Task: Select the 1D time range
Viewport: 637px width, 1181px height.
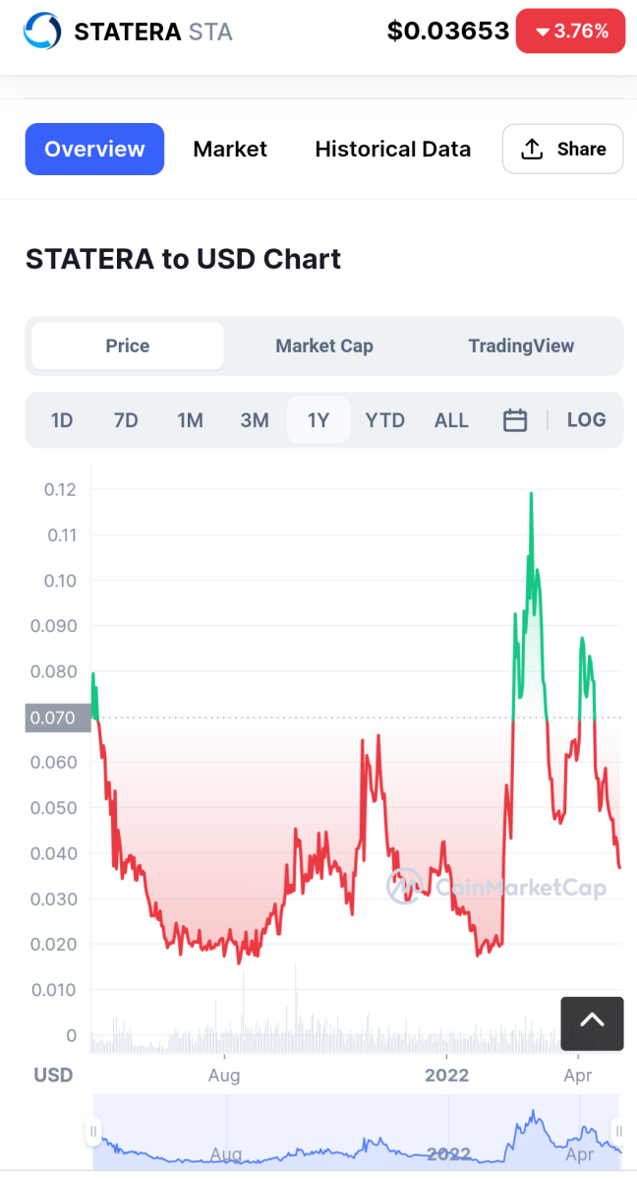Action: (62, 420)
